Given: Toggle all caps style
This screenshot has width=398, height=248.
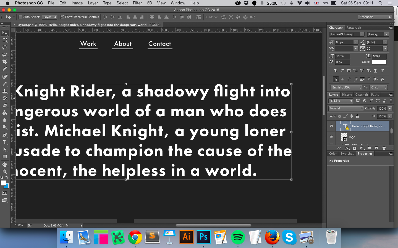Looking at the screenshot, I should coord(349,71).
